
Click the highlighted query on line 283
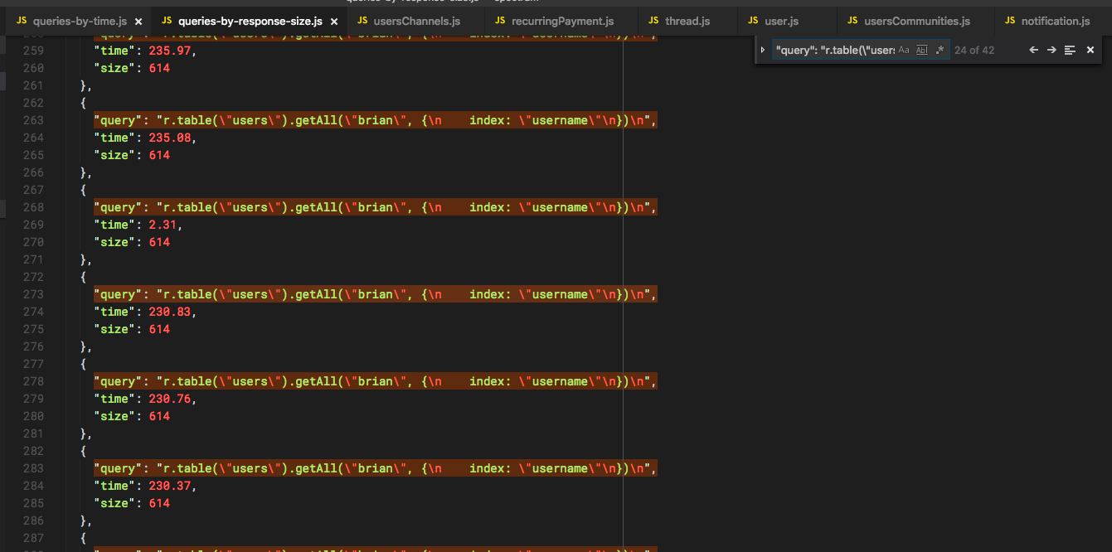click(376, 468)
